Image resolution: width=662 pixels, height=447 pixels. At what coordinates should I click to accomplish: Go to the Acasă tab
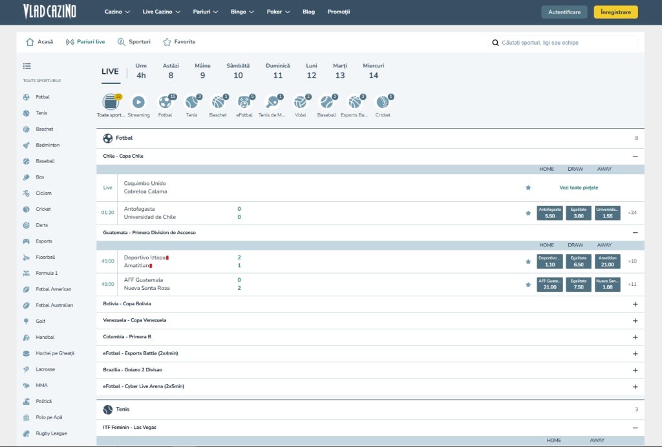pos(39,42)
